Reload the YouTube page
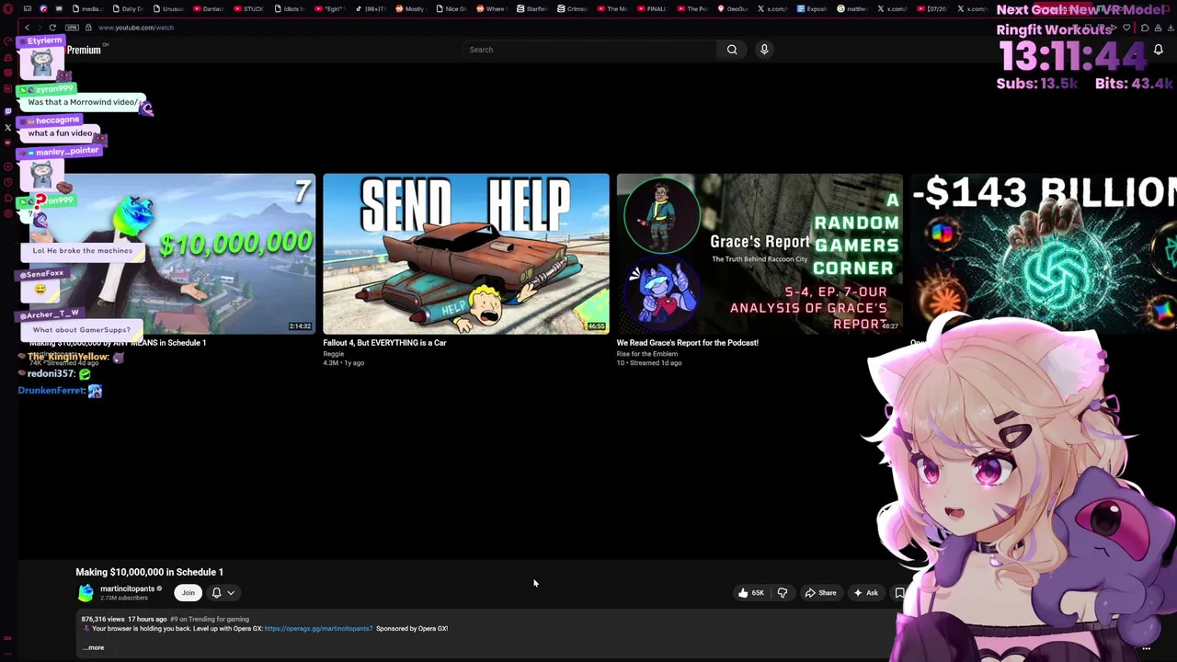 [52, 28]
